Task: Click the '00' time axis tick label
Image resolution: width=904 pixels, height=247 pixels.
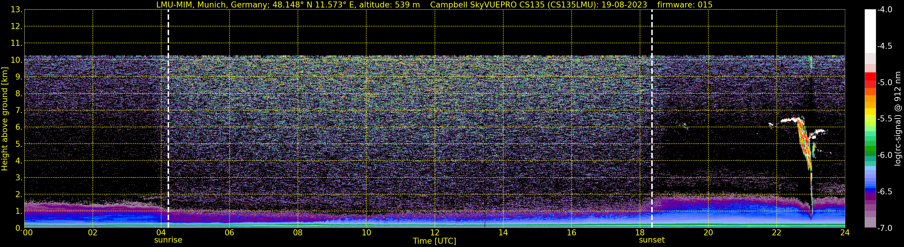Action: (28, 233)
